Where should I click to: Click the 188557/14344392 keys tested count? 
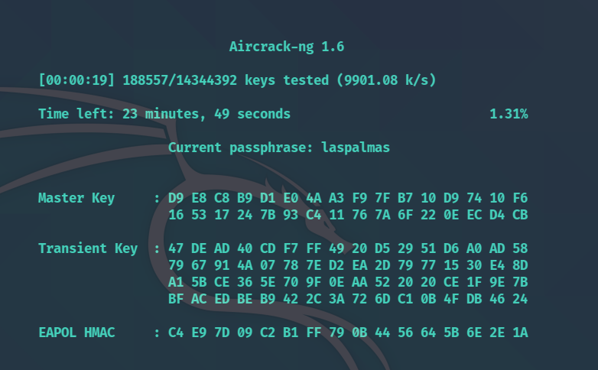tap(226, 80)
